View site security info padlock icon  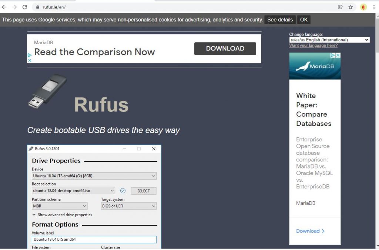(x=37, y=7)
